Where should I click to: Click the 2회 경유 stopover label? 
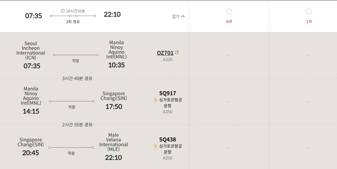coord(73,22)
